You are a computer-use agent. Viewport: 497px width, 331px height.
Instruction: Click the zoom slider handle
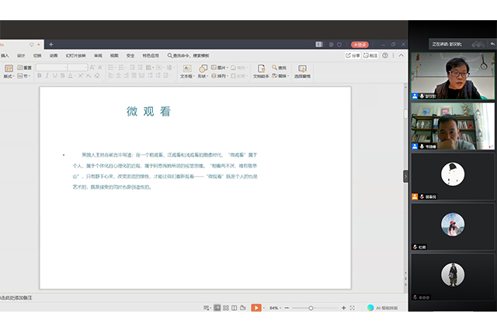(311, 308)
